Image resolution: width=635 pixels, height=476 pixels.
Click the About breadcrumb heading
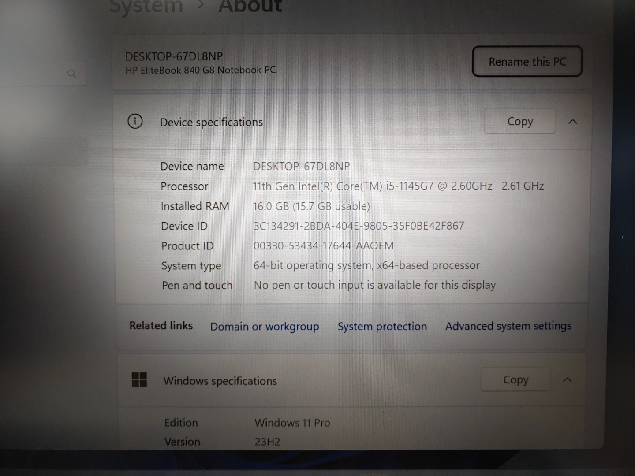(x=250, y=6)
